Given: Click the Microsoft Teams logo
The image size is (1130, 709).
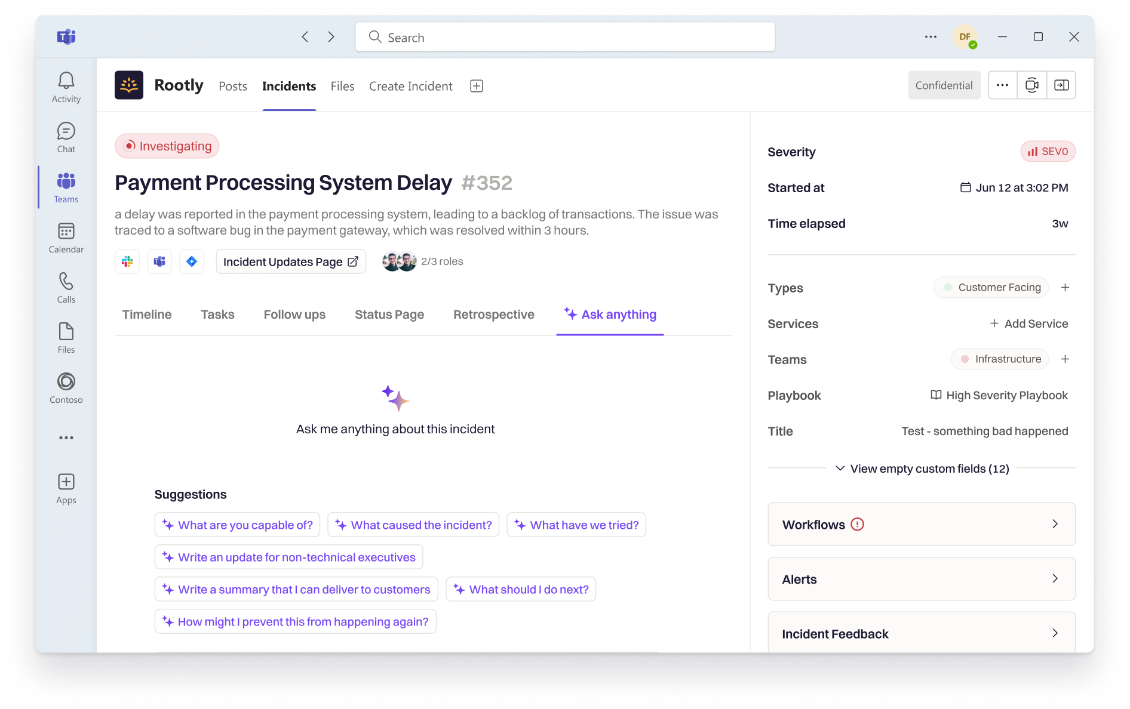Looking at the screenshot, I should click(66, 37).
